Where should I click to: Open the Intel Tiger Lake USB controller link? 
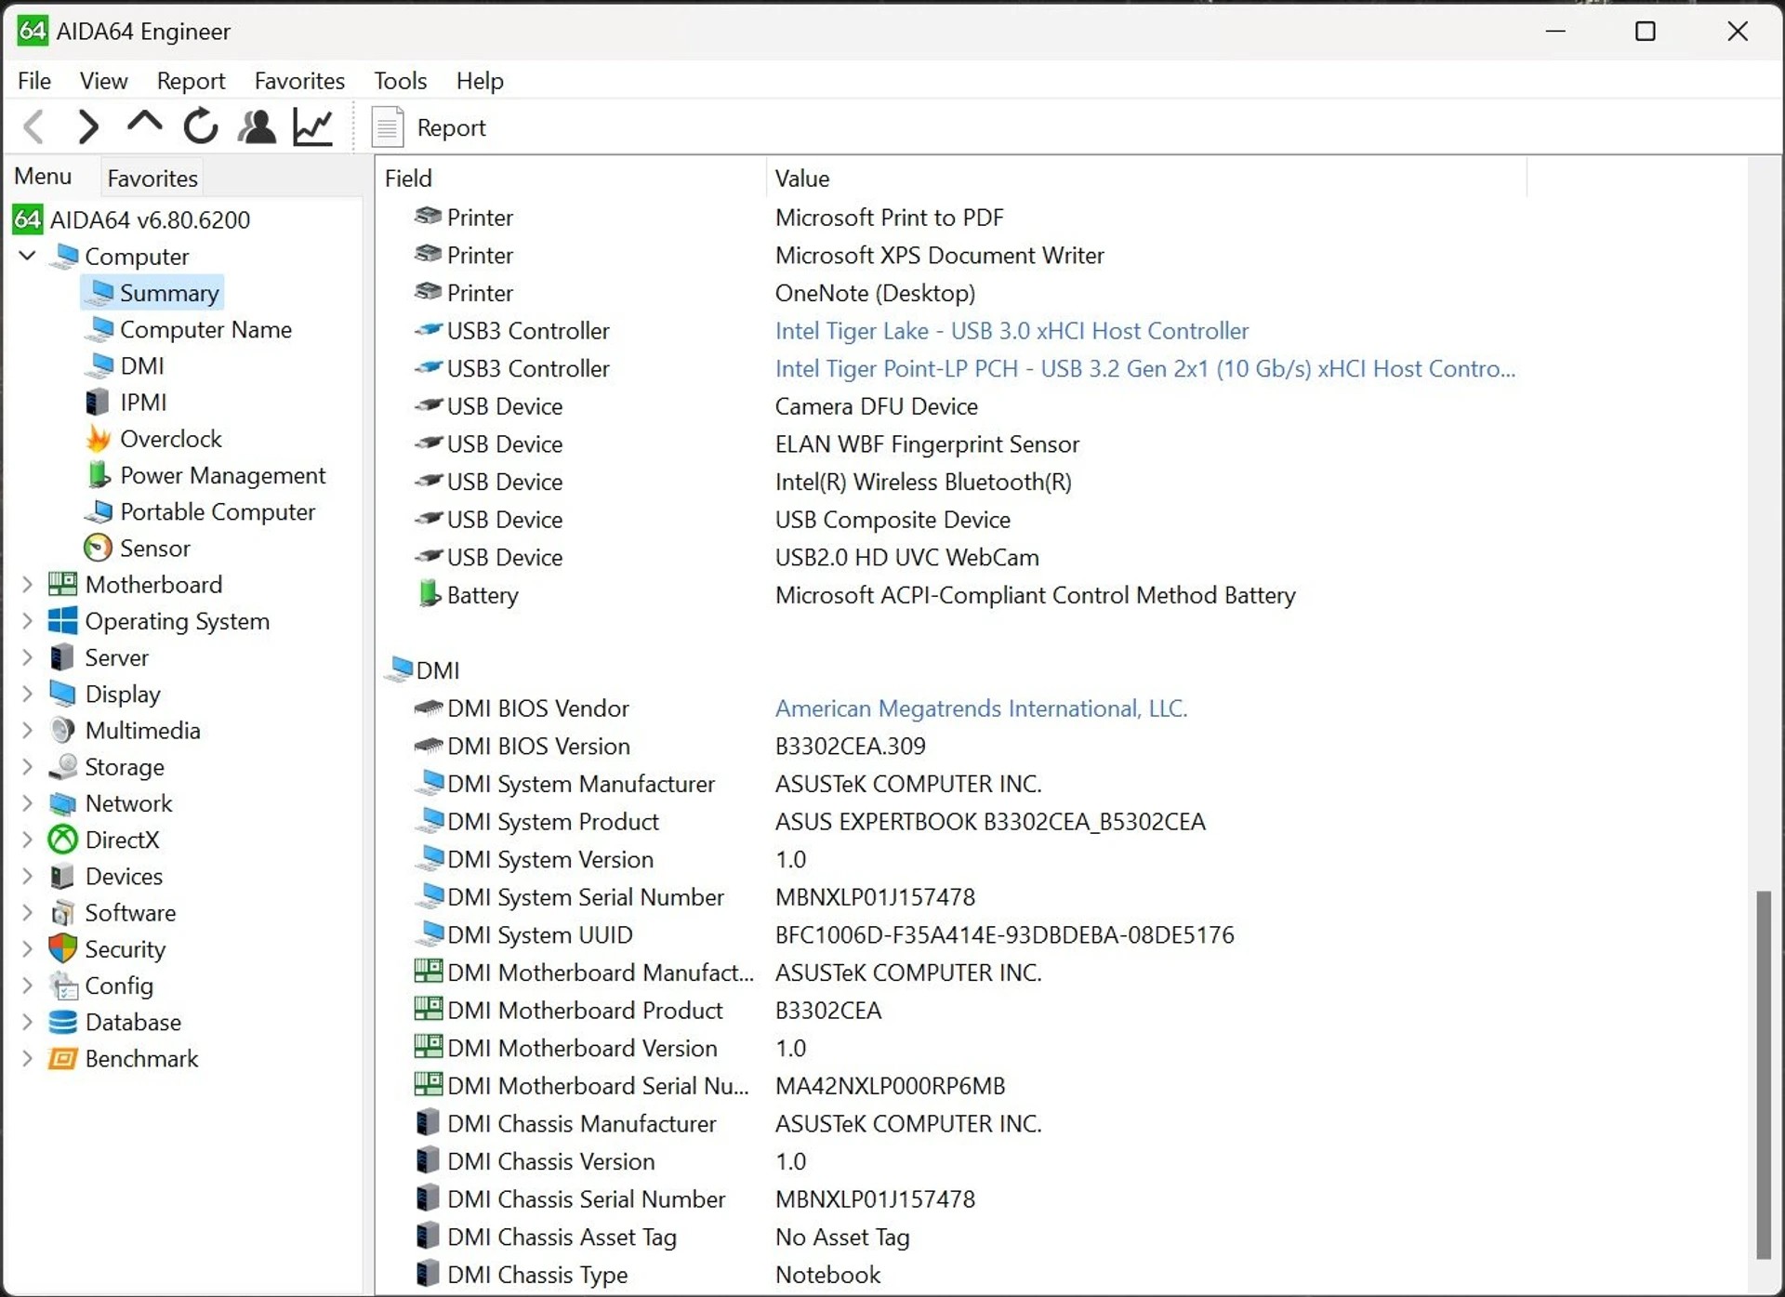[x=1011, y=330]
